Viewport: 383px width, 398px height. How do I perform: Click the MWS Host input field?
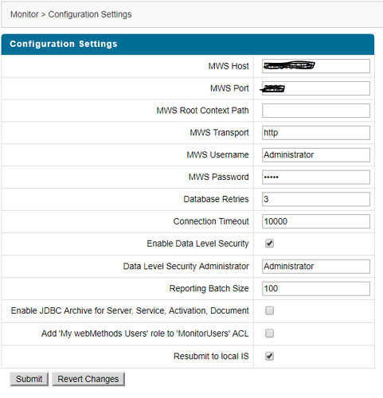click(316, 66)
